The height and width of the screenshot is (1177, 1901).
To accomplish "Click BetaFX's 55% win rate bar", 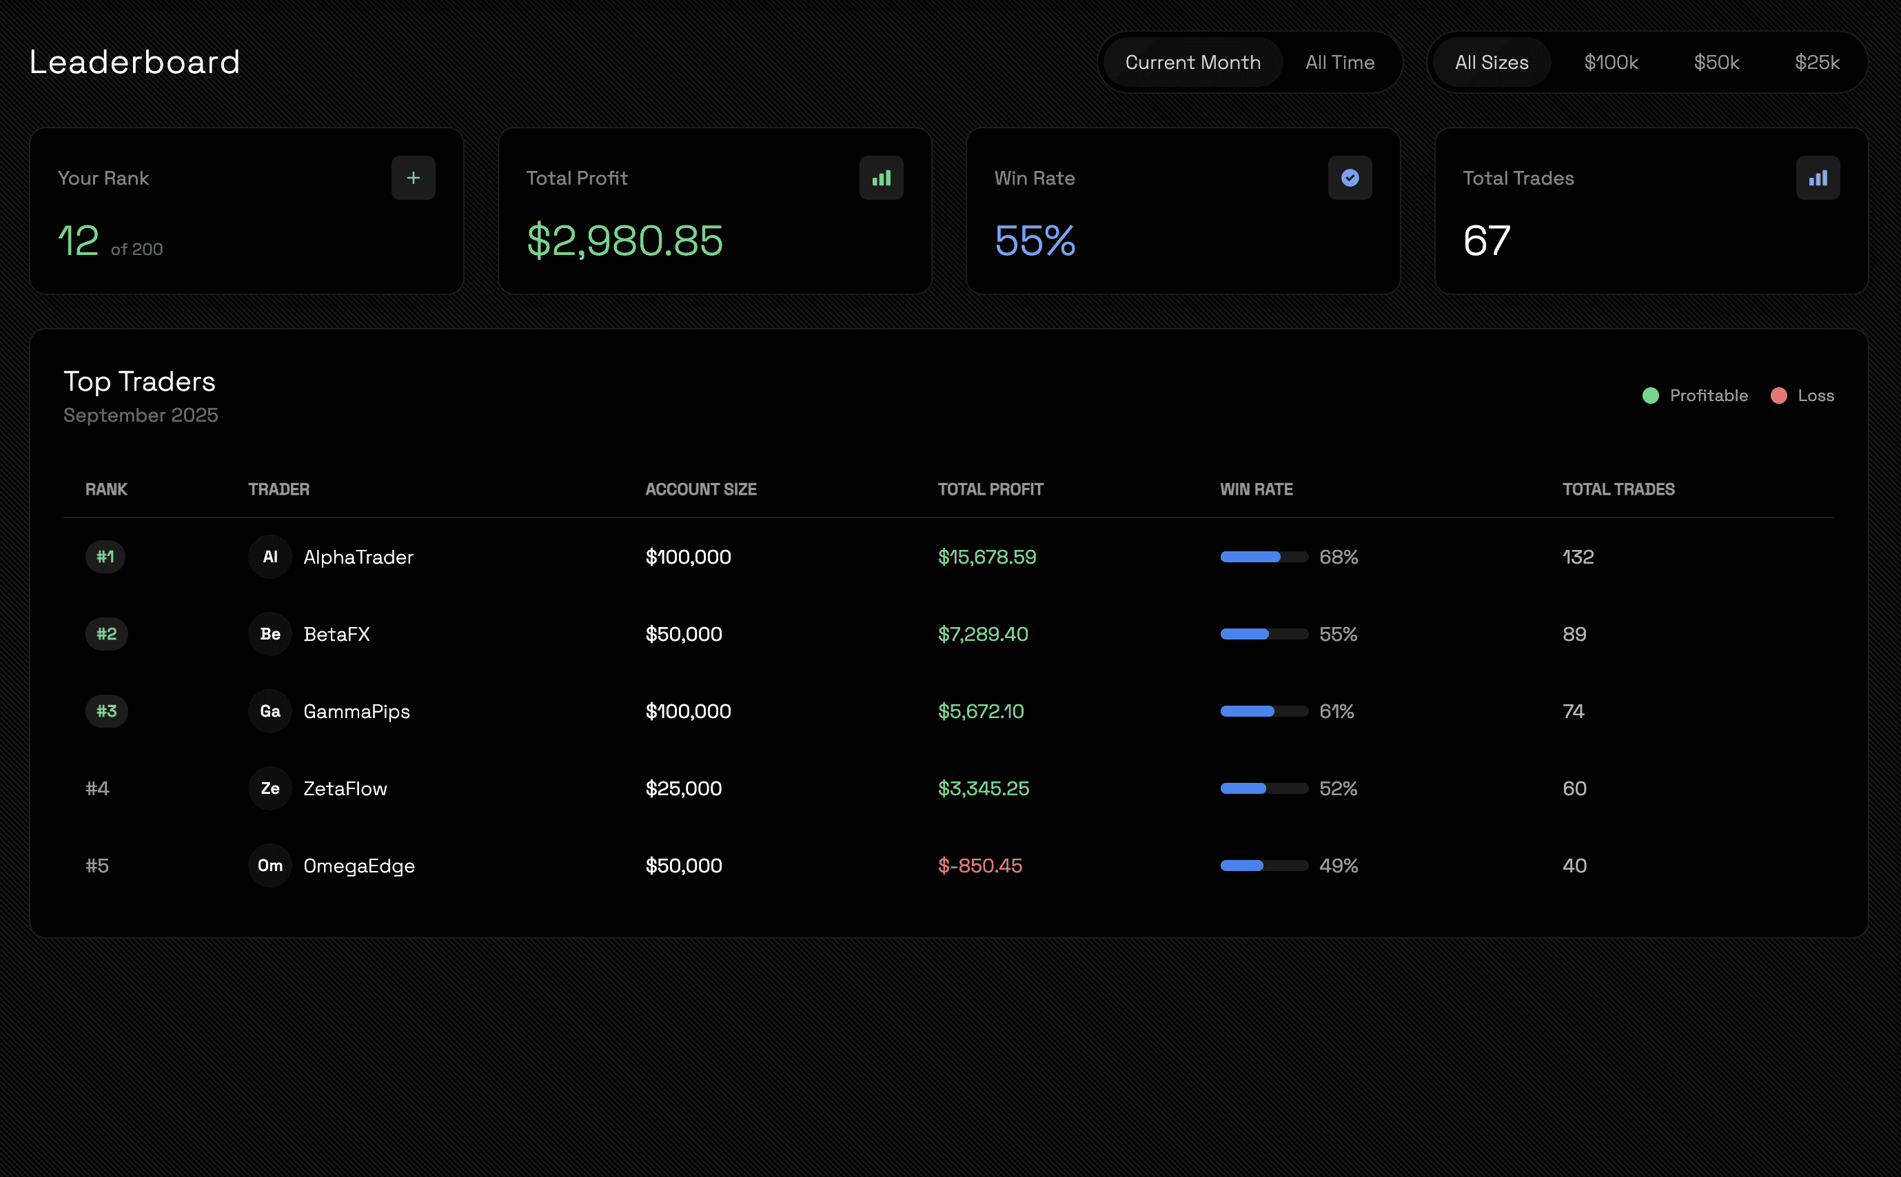I will coord(1264,634).
